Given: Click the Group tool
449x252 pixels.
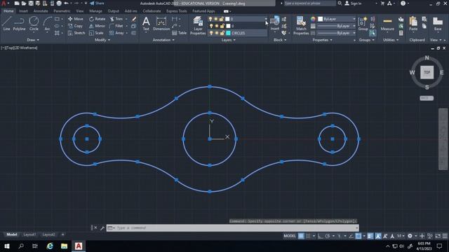Looking at the screenshot, I should (x=363, y=24).
